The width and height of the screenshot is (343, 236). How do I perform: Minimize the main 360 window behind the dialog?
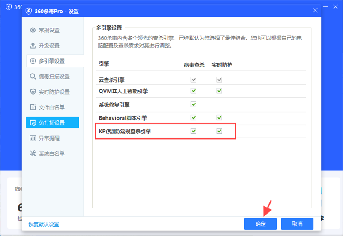pos(325,7)
